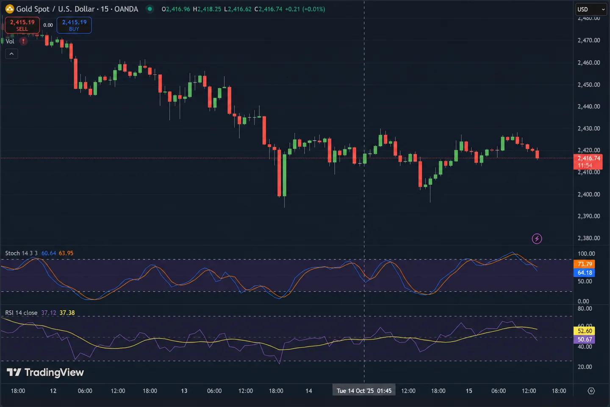The height and width of the screenshot is (407, 610).
Task: Select the Vol indicator label
Action: point(10,41)
